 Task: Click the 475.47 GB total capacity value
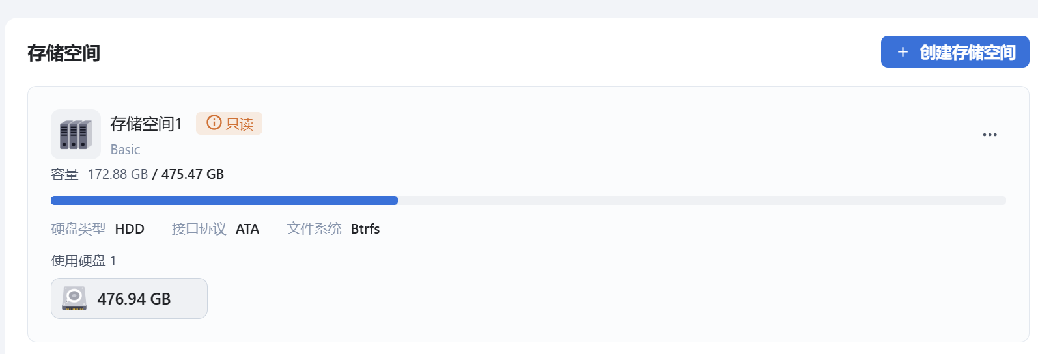193,174
